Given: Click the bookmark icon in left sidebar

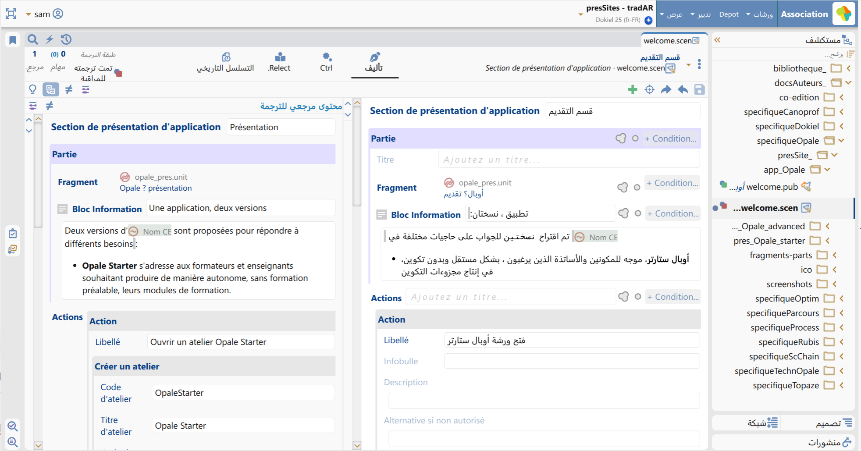Looking at the screenshot, I should coord(13,40).
